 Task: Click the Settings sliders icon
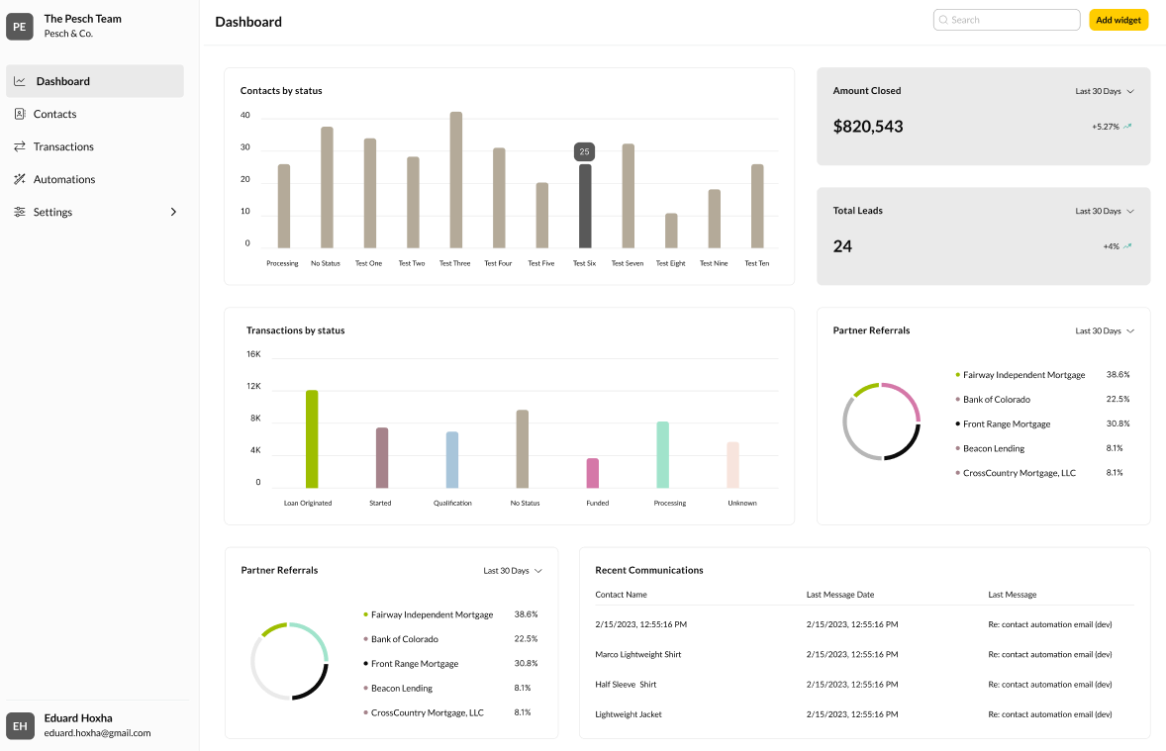pos(20,212)
